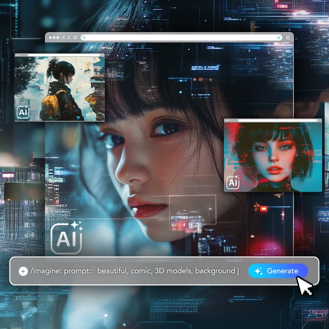Open the hamburger menu in main browser
Viewport: 329px width, 329px height.
[x=288, y=38]
